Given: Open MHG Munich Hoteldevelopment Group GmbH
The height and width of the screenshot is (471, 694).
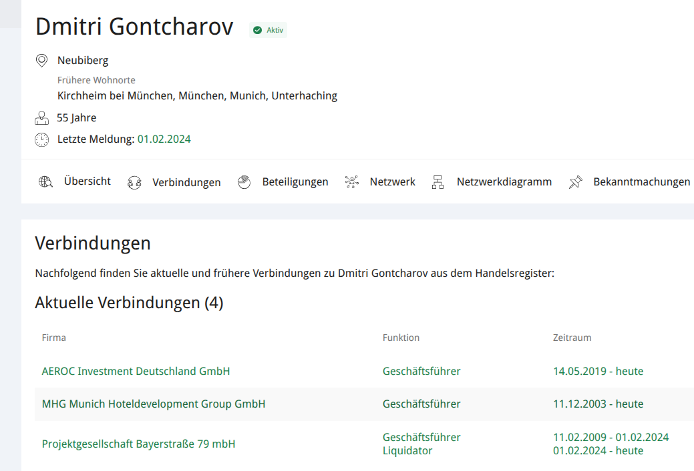Looking at the screenshot, I should [153, 404].
